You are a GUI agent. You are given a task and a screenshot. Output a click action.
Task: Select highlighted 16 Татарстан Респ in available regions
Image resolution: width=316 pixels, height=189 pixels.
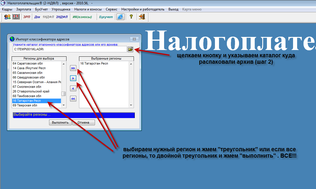coord(37,101)
